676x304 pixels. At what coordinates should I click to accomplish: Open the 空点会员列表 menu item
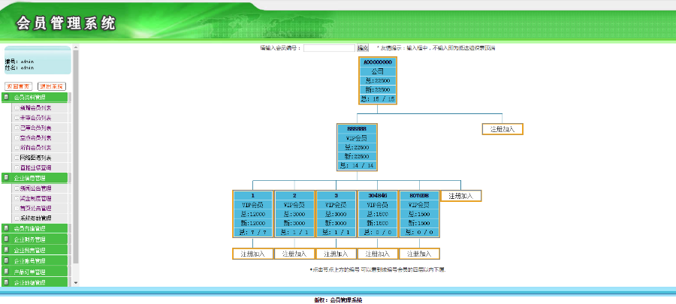pyautogui.click(x=35, y=138)
